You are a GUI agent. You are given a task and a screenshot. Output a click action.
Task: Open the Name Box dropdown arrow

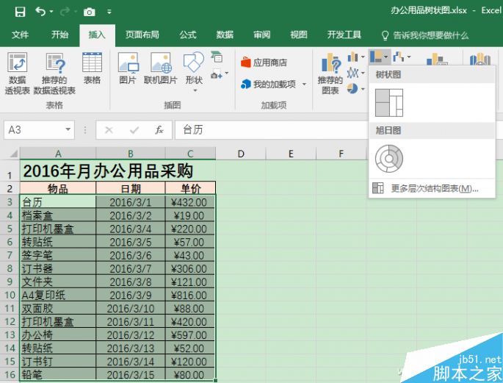click(x=68, y=130)
